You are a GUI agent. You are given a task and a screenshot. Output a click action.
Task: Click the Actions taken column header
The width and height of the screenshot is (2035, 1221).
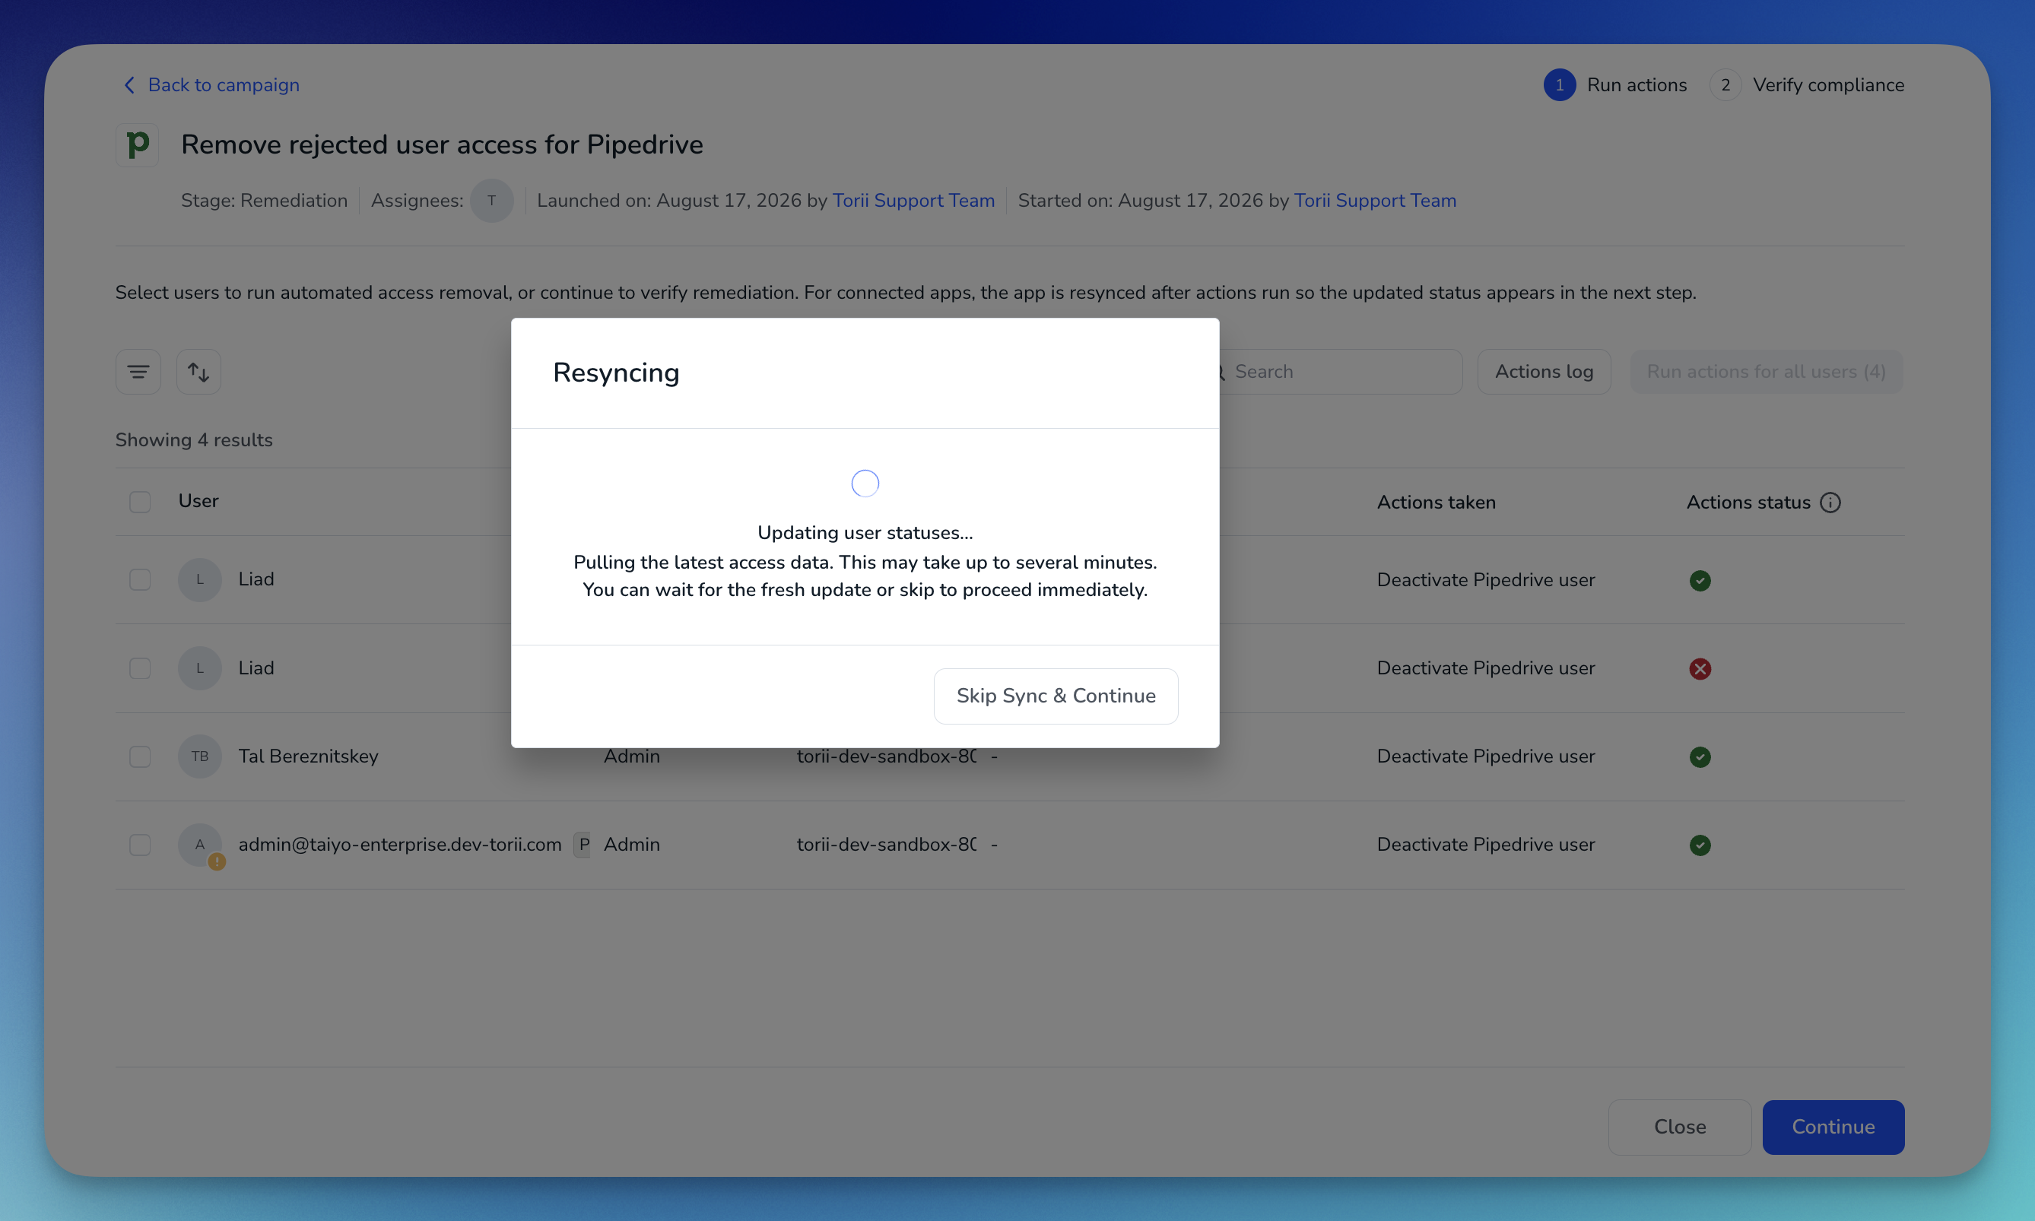[1436, 503]
